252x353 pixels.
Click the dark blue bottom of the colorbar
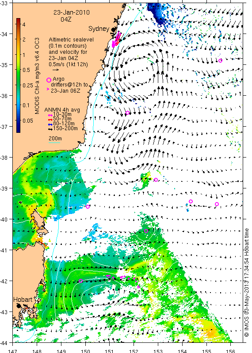coord(18,130)
